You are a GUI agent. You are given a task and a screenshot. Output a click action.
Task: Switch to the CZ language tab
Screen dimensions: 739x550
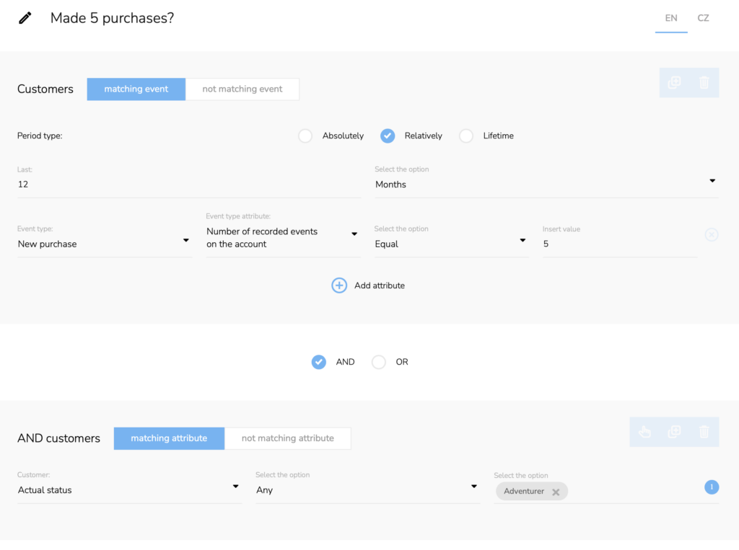click(703, 18)
